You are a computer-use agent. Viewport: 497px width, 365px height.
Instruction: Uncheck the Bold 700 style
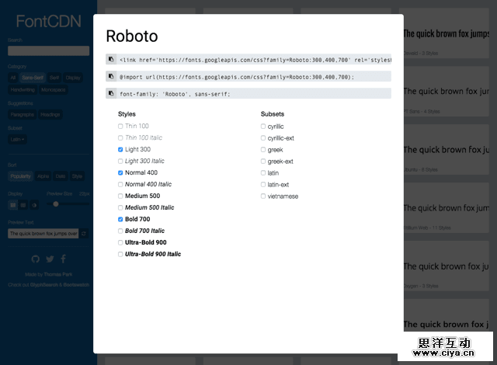pos(120,219)
